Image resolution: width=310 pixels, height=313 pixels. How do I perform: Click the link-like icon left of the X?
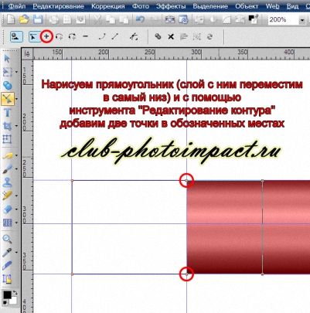(158, 37)
